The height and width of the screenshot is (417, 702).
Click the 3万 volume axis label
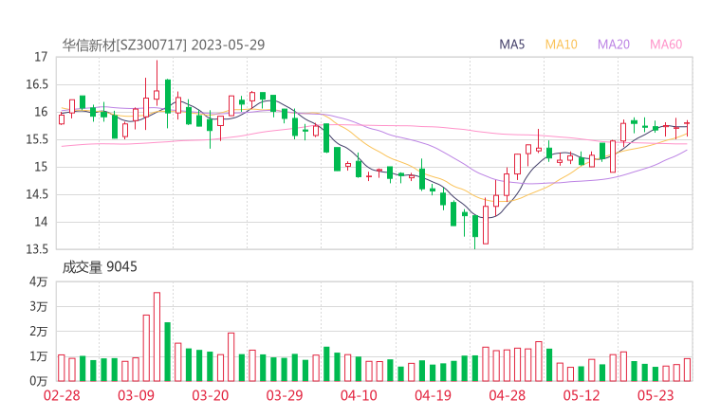(x=39, y=307)
